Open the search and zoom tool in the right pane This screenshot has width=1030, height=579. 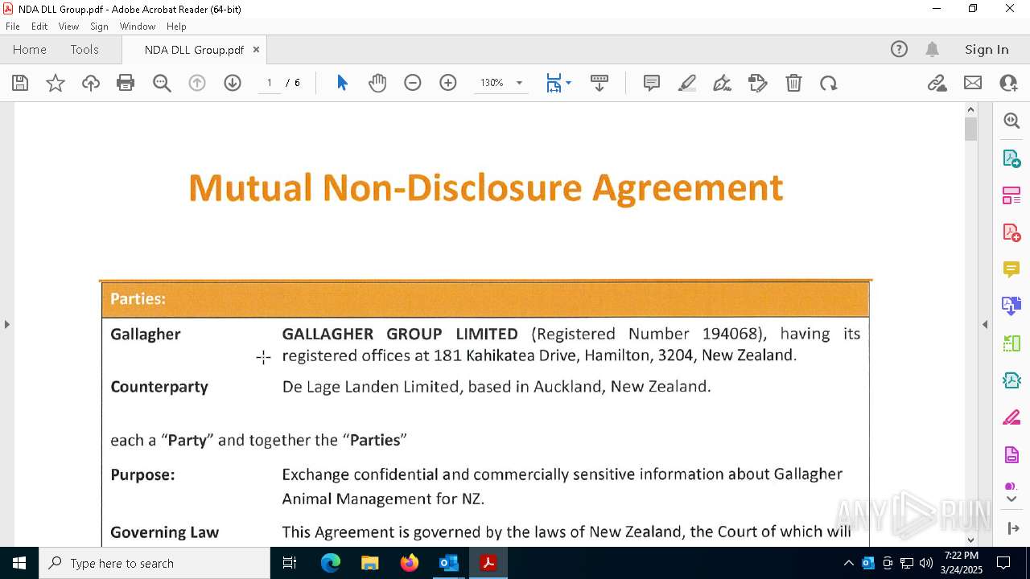pos(1011,121)
